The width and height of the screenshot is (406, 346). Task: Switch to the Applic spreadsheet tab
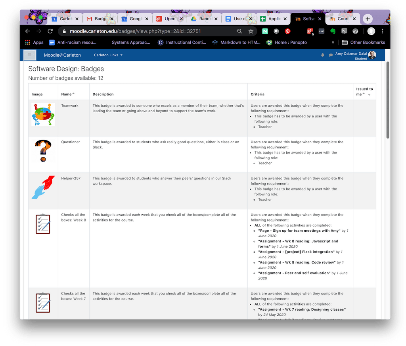click(274, 19)
